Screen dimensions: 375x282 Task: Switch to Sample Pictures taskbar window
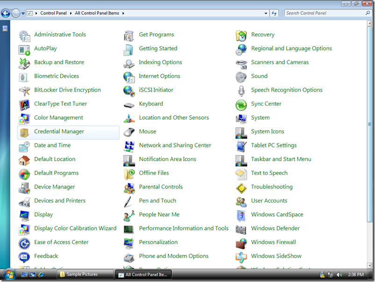pyautogui.click(x=85, y=275)
